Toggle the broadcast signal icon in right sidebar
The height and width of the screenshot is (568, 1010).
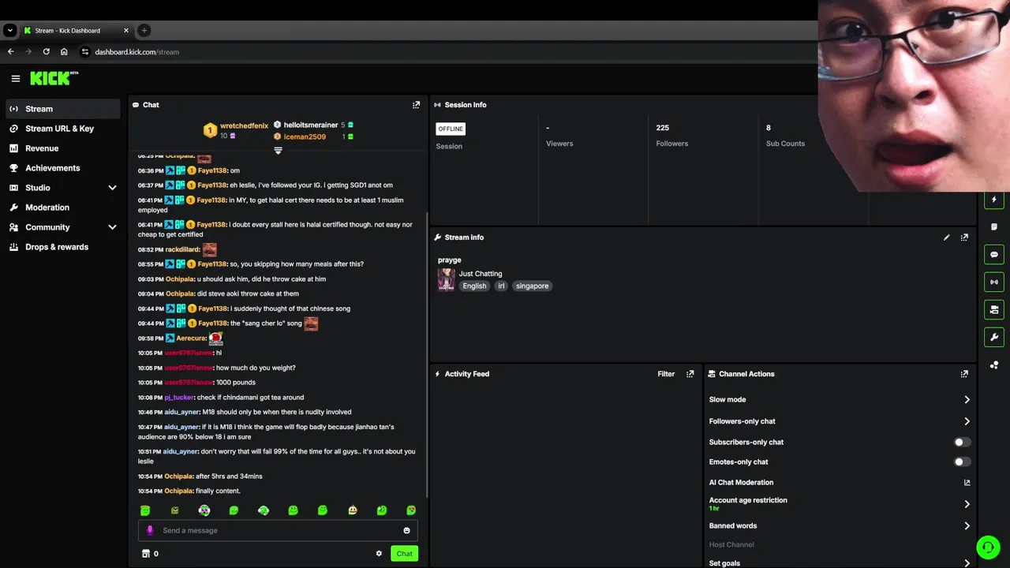click(x=994, y=282)
